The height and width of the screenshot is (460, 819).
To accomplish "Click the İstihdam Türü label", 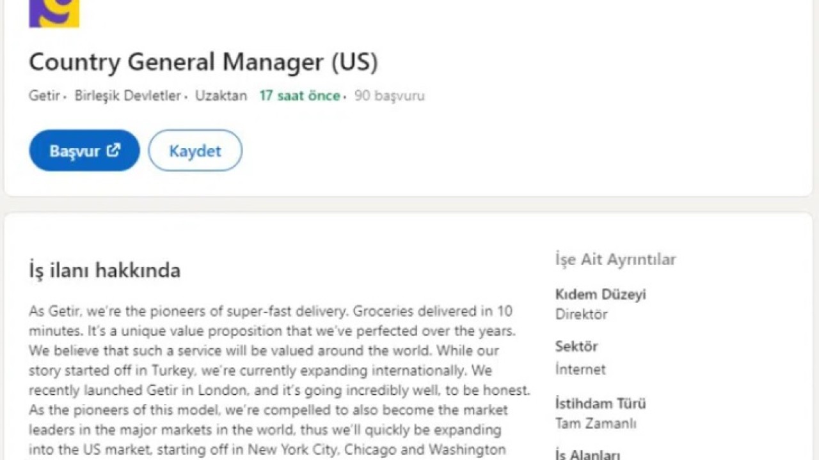I will click(600, 404).
